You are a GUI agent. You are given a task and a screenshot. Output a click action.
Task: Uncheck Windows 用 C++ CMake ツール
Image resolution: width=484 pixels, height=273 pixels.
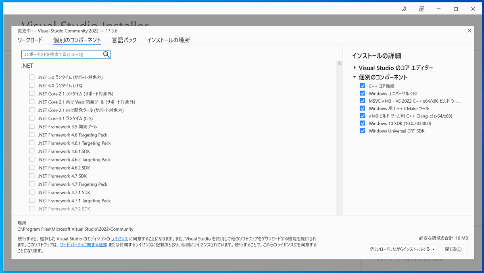362,108
